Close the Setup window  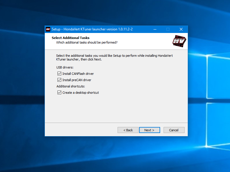click(x=181, y=29)
